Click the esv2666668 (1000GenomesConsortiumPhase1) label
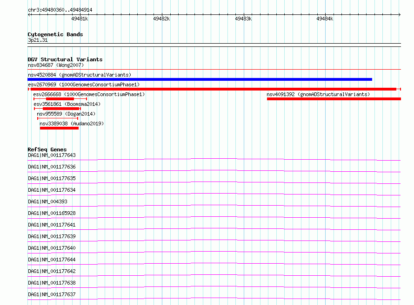The height and width of the screenshot is (305, 414). [x=89, y=94]
